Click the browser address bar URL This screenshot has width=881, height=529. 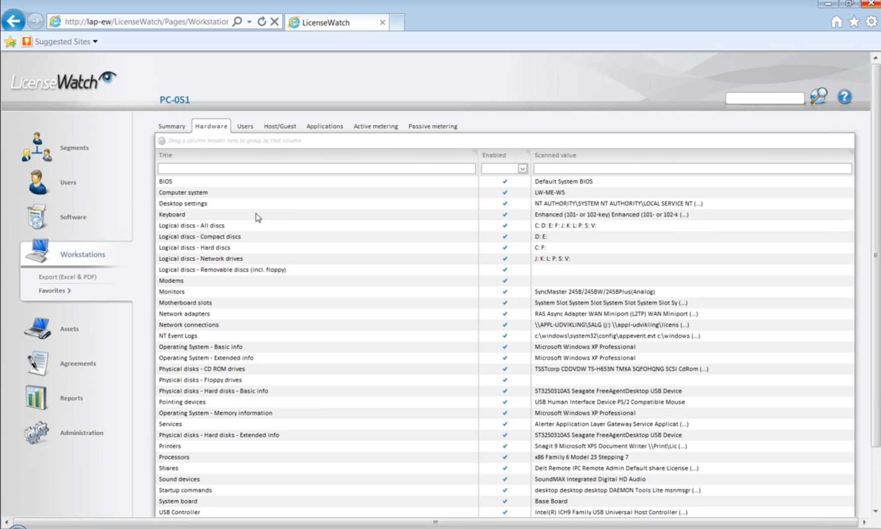147,22
